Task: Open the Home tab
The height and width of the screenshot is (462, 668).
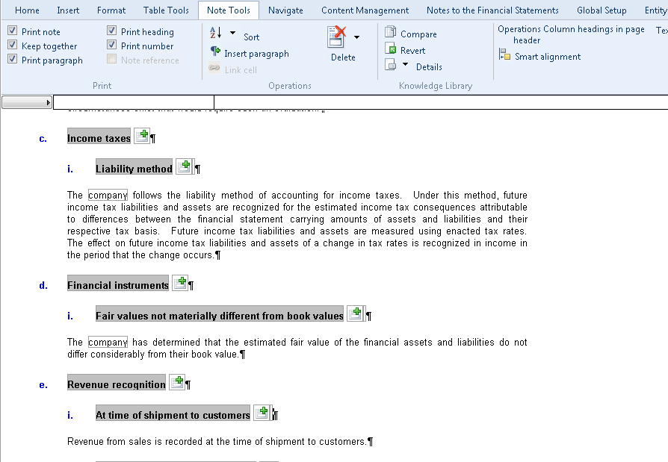Action: pyautogui.click(x=27, y=10)
